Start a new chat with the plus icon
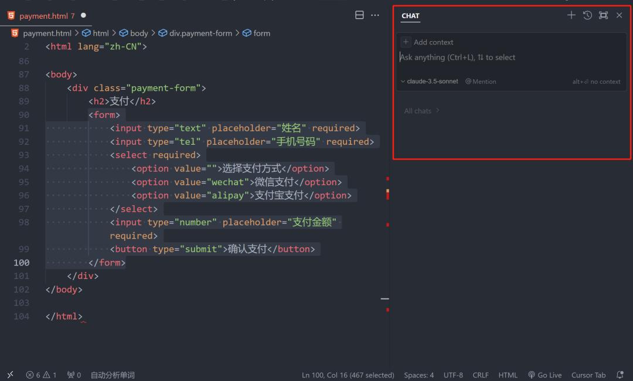633x381 pixels. [571, 15]
